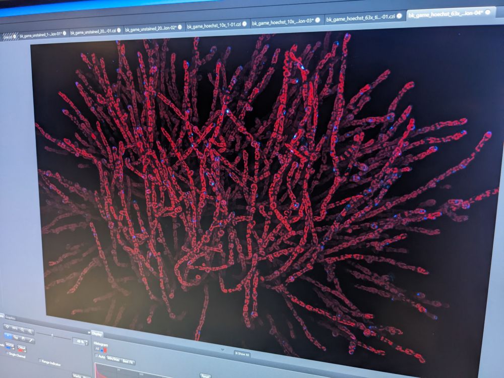Close the Live.czi tab
The image size is (504, 378).
(15, 36)
